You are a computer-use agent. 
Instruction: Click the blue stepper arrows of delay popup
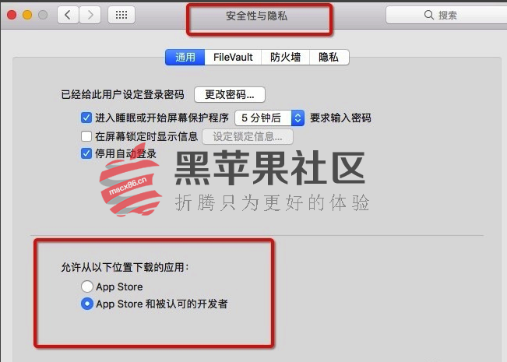[x=298, y=118]
